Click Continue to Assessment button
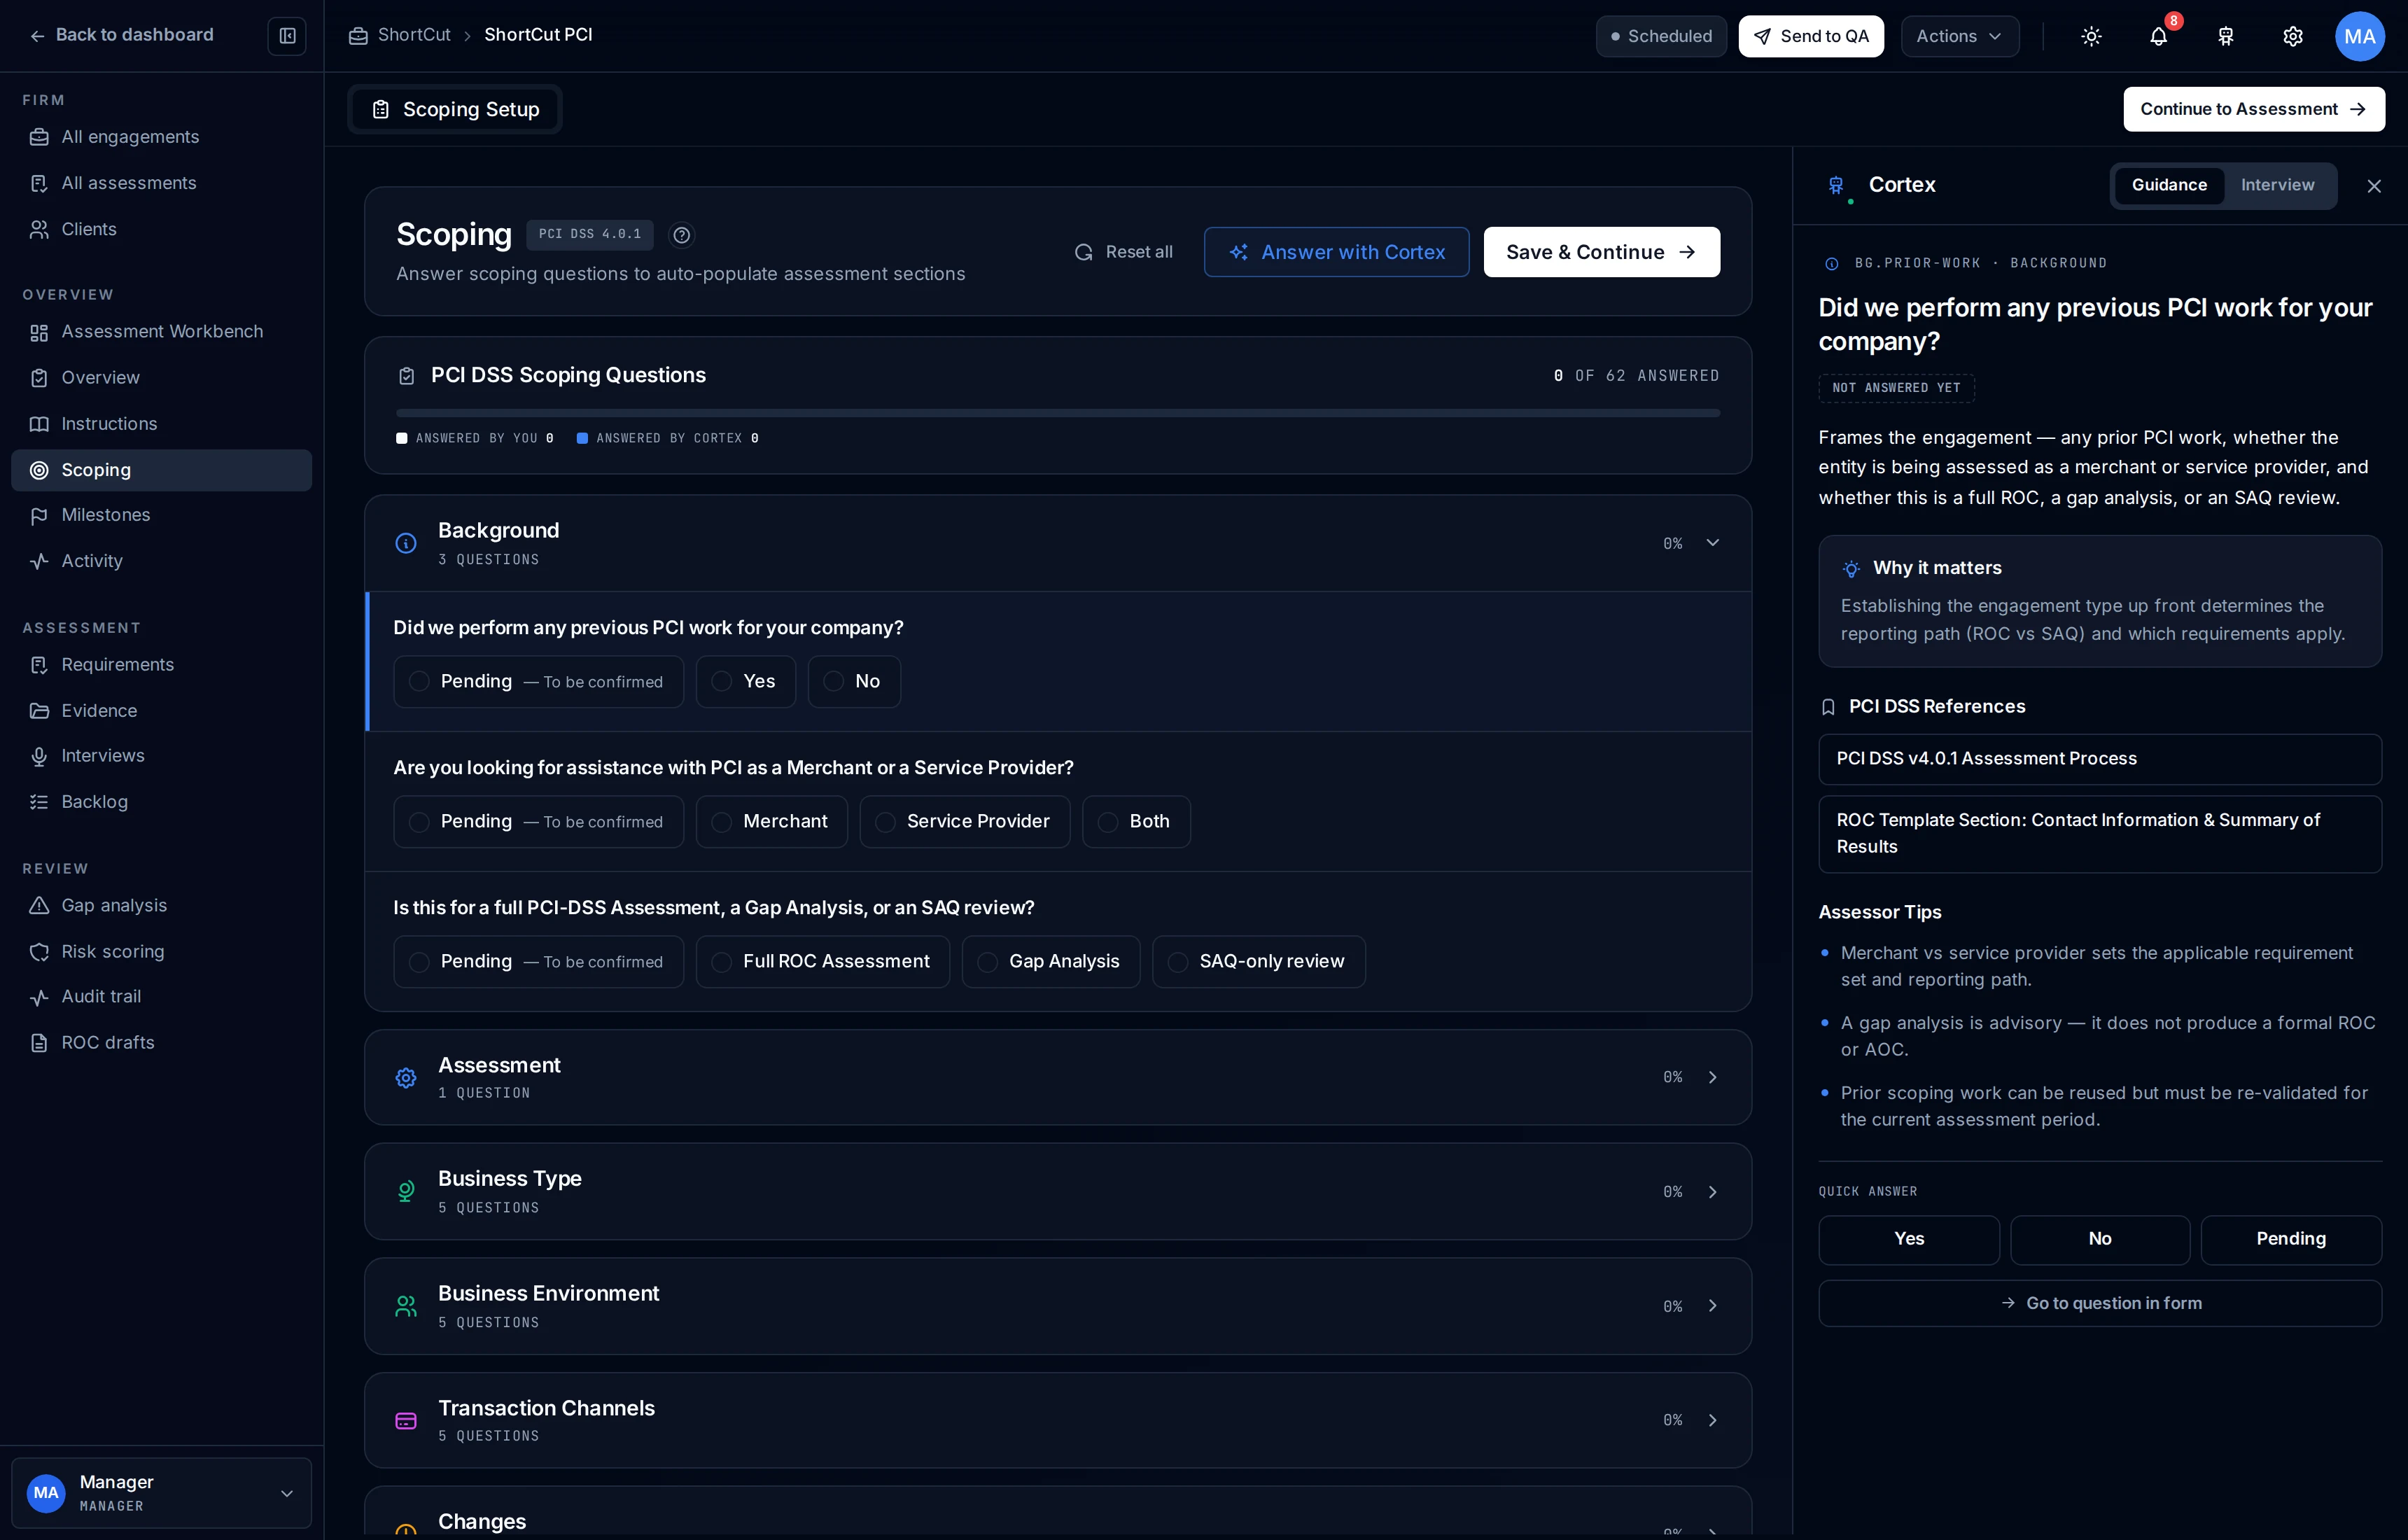The width and height of the screenshot is (2408, 1540). tap(2254, 109)
